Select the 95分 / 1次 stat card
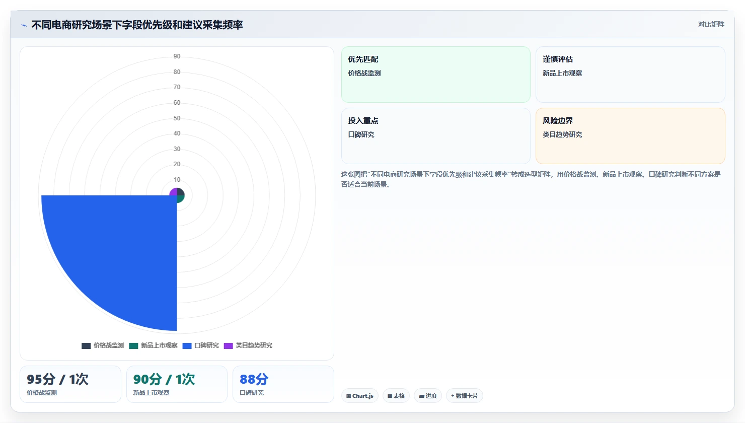Image resolution: width=745 pixels, height=423 pixels. [x=70, y=384]
